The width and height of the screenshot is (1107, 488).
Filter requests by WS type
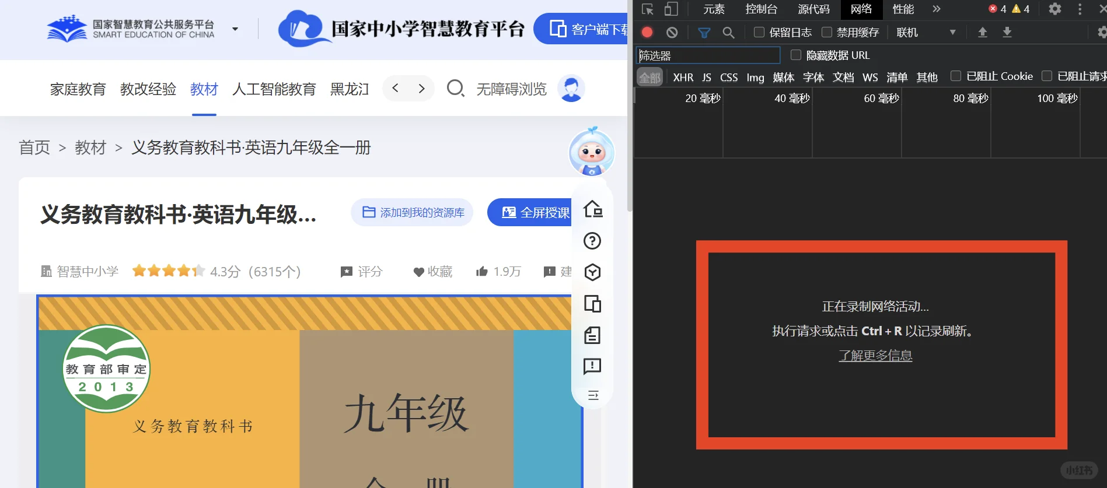click(x=870, y=78)
